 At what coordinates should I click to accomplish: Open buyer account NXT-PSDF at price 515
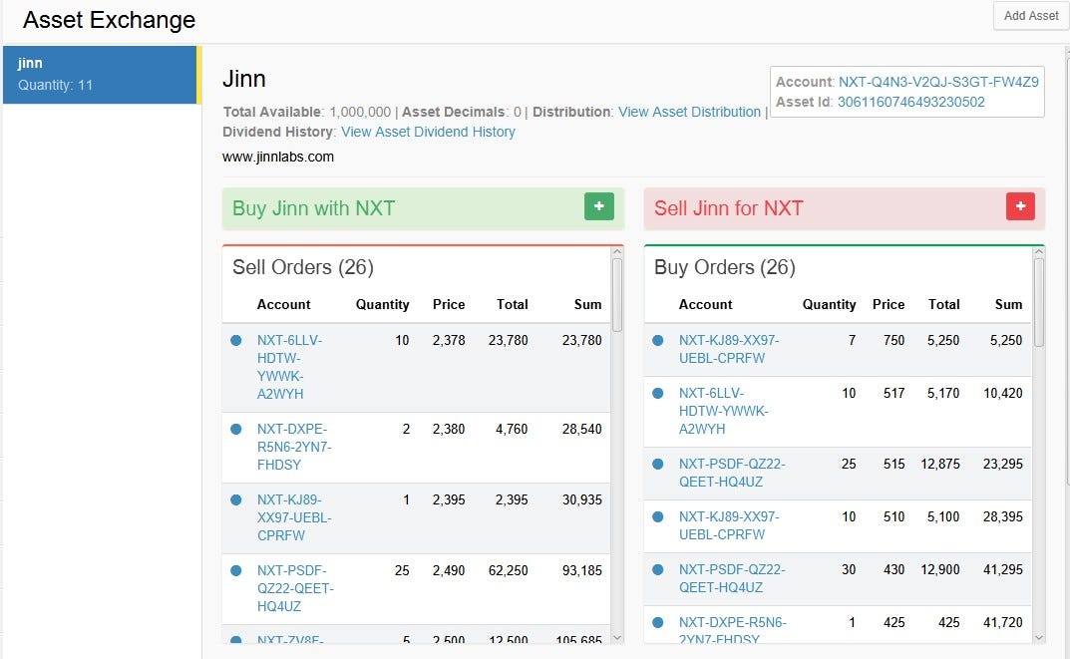(732, 473)
